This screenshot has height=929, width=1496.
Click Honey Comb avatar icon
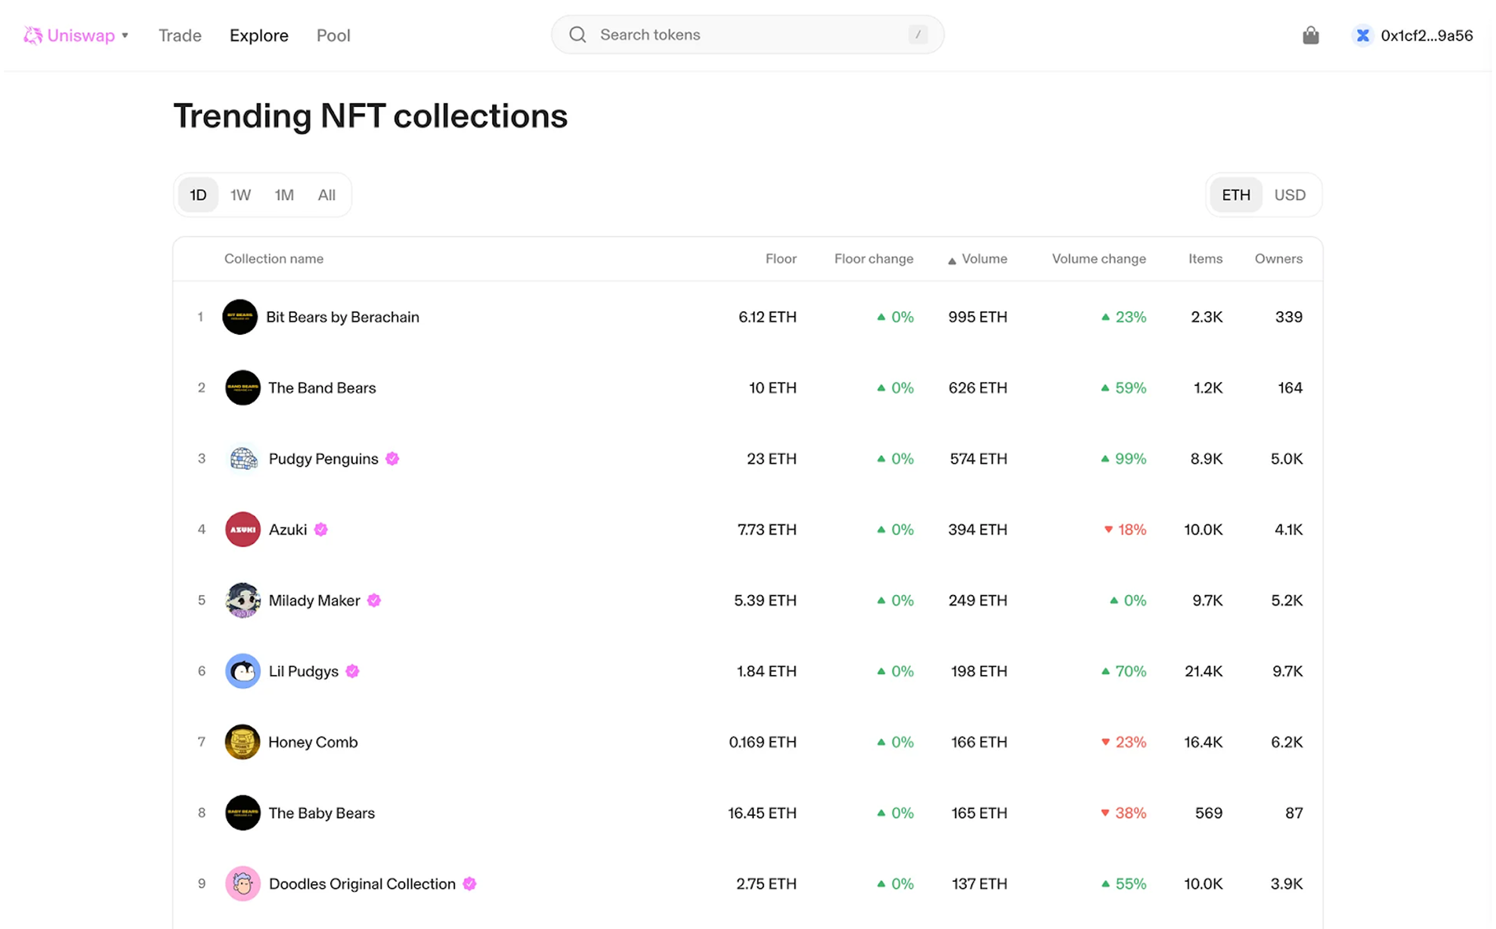click(x=242, y=742)
